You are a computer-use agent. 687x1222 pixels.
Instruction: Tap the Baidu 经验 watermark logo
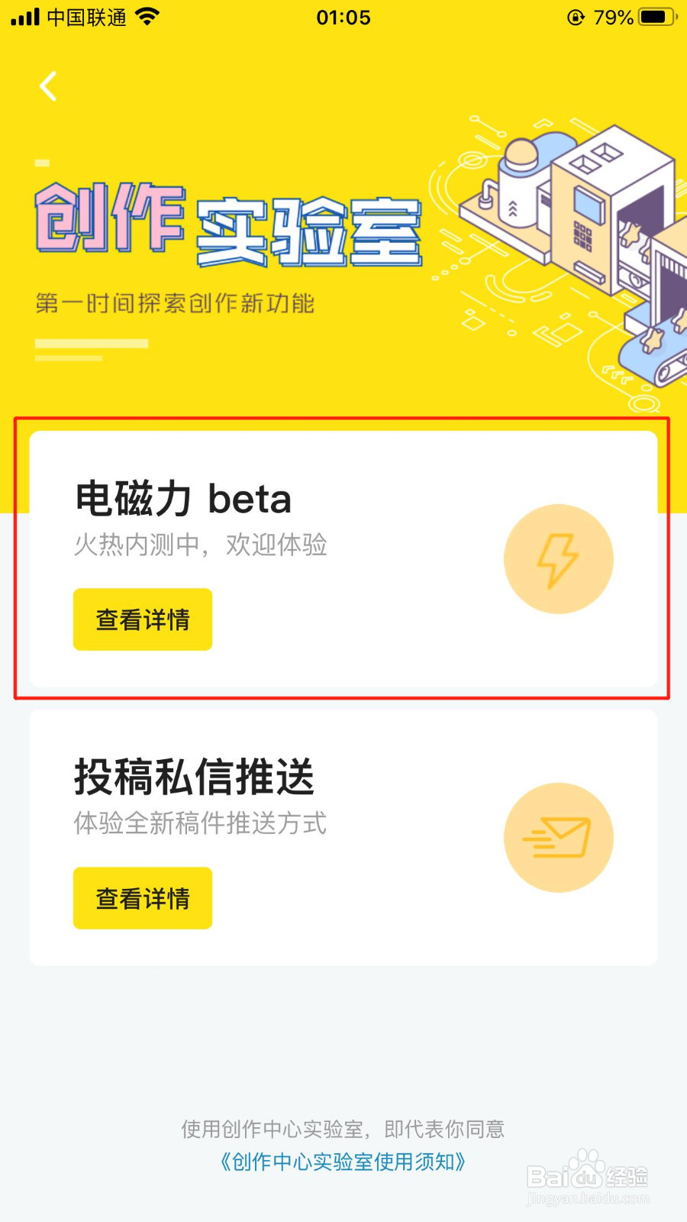click(588, 1177)
